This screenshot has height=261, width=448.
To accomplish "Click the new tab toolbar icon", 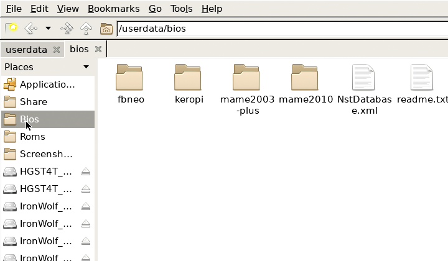I will pyautogui.click(x=11, y=29).
